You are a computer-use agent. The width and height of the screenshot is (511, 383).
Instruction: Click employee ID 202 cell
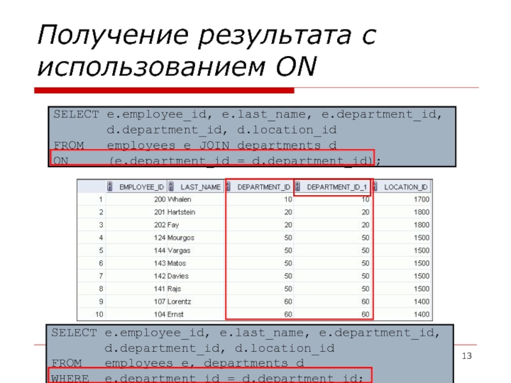pos(137,225)
